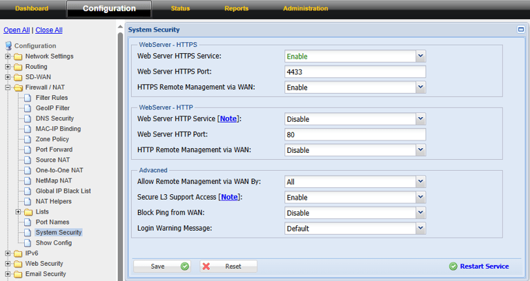Image resolution: width=530 pixels, height=281 pixels.
Task: Click the green check icon on Save
Action: [184, 266]
